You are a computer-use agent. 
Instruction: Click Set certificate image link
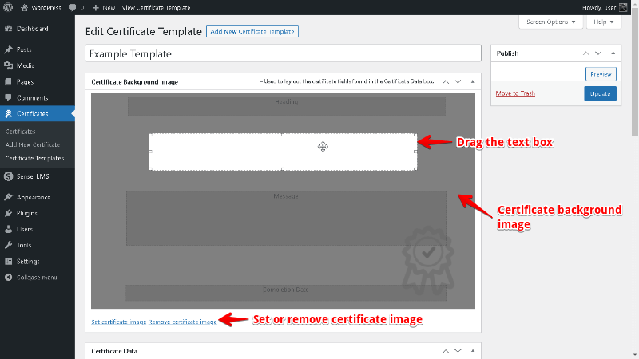pyautogui.click(x=118, y=322)
